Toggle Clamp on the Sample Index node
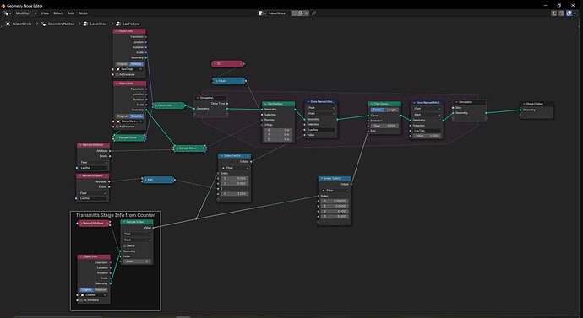Screen dimensions: 583x318 point(124,245)
